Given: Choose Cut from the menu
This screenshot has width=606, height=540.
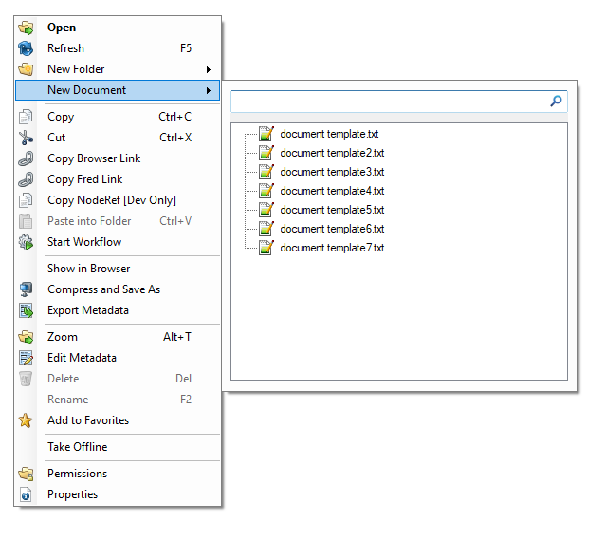Looking at the screenshot, I should click(118, 138).
